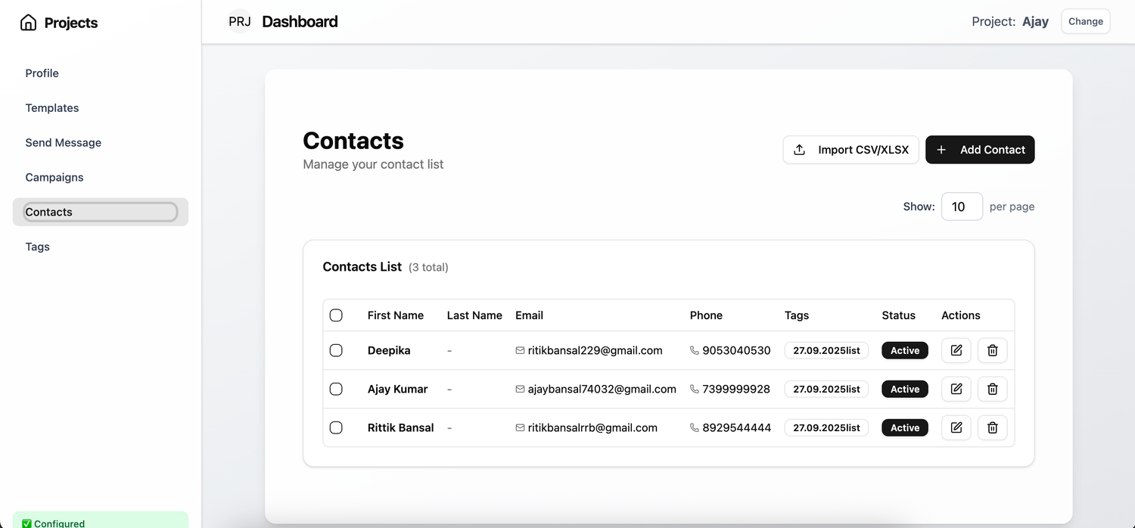Open the Templates sidebar item
Screen dimensions: 1135x528
tap(52, 108)
